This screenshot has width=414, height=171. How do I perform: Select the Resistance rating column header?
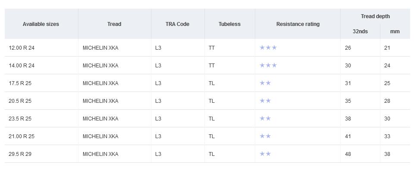point(298,24)
